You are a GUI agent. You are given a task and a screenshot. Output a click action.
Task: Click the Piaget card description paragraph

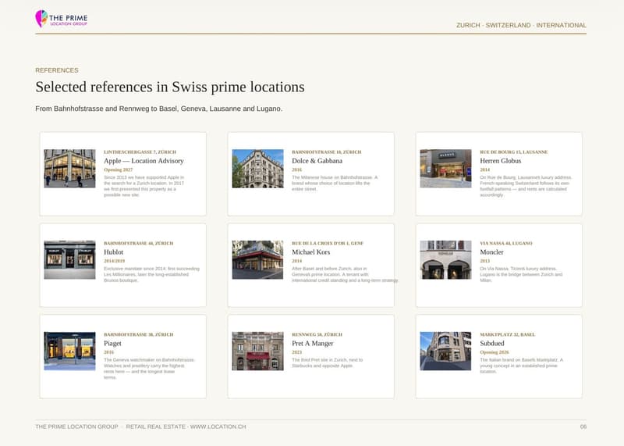(x=149, y=368)
